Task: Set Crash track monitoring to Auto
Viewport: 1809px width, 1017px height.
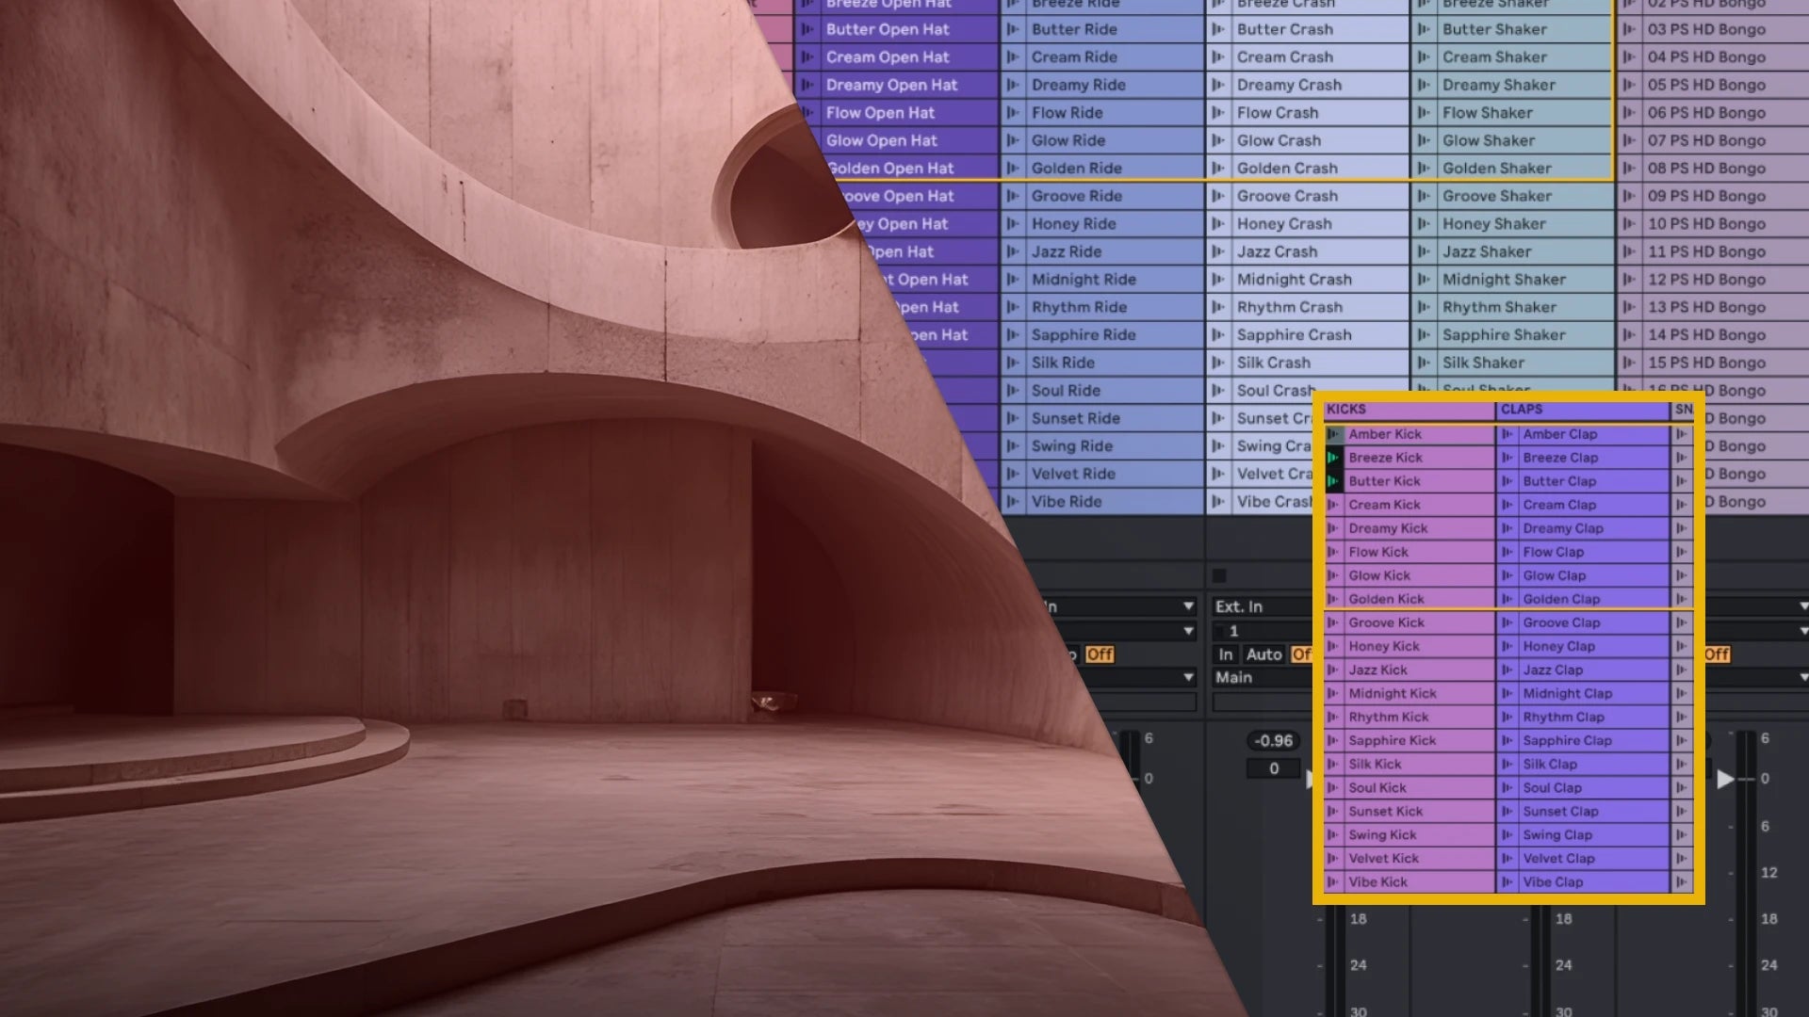Action: (x=1263, y=654)
